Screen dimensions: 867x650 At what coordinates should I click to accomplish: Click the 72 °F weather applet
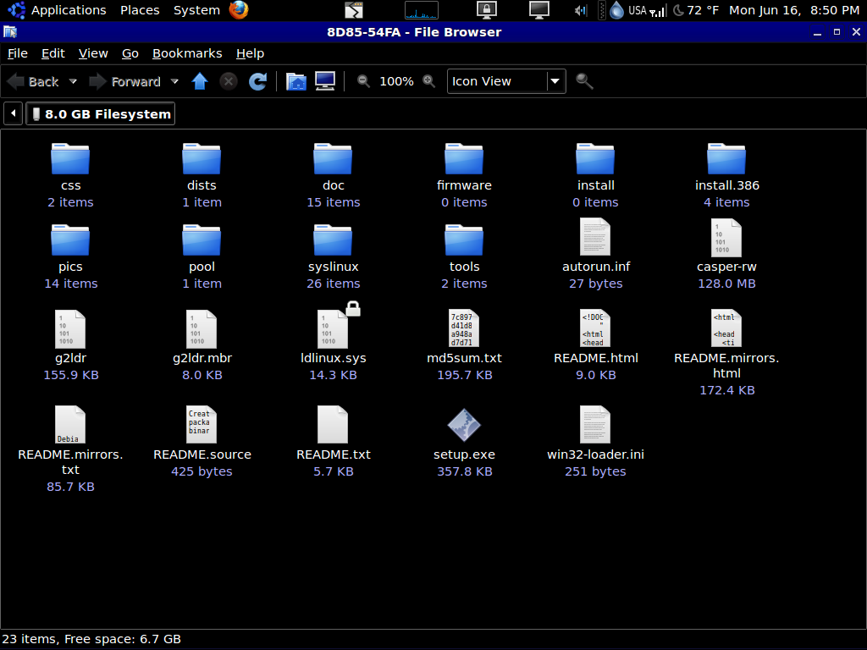click(696, 10)
